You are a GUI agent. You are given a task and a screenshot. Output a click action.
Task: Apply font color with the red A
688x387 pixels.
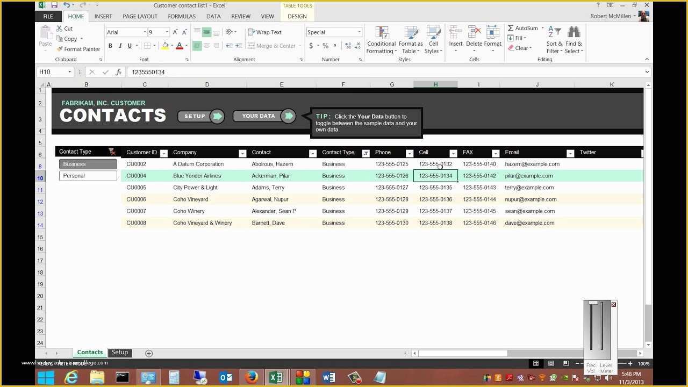point(180,46)
